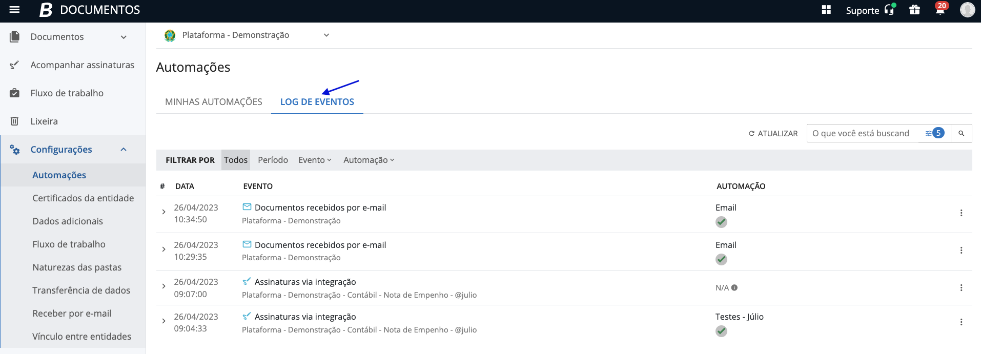Open the user profile avatar
The image size is (981, 354).
(967, 10)
